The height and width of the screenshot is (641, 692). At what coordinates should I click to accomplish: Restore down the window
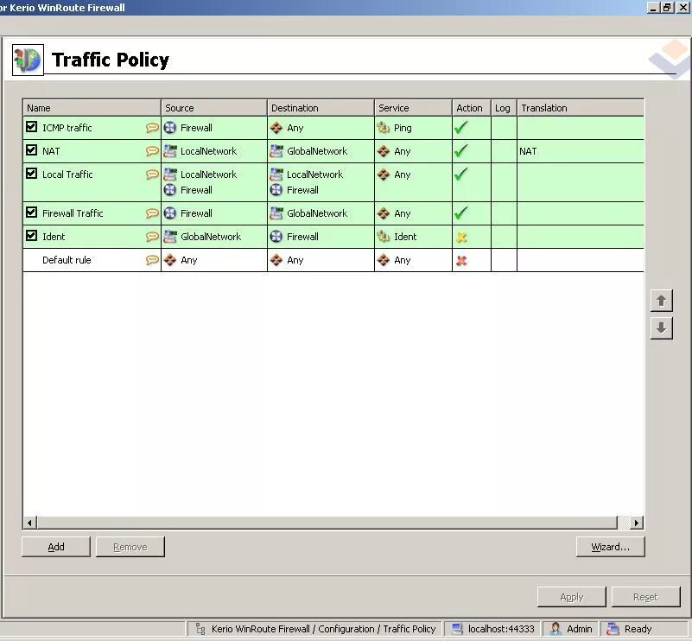pos(667,8)
